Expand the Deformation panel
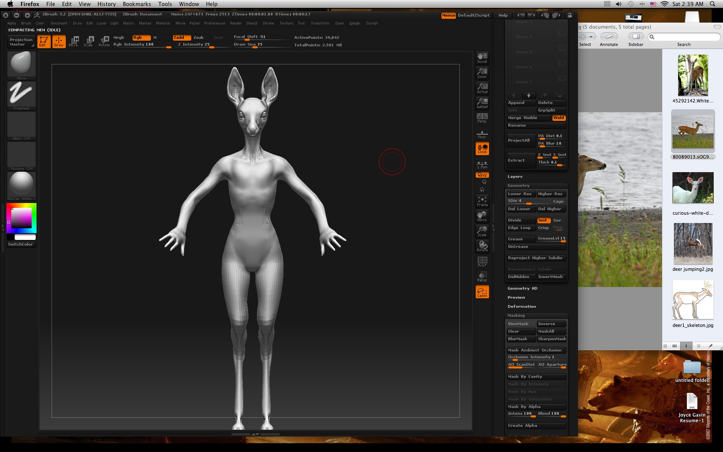Screen dimensions: 723x452 (x=522, y=306)
